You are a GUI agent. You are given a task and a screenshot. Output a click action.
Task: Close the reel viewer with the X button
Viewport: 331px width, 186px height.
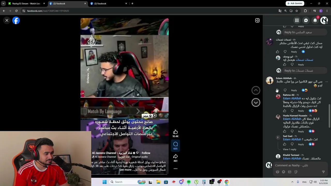click(x=7, y=20)
